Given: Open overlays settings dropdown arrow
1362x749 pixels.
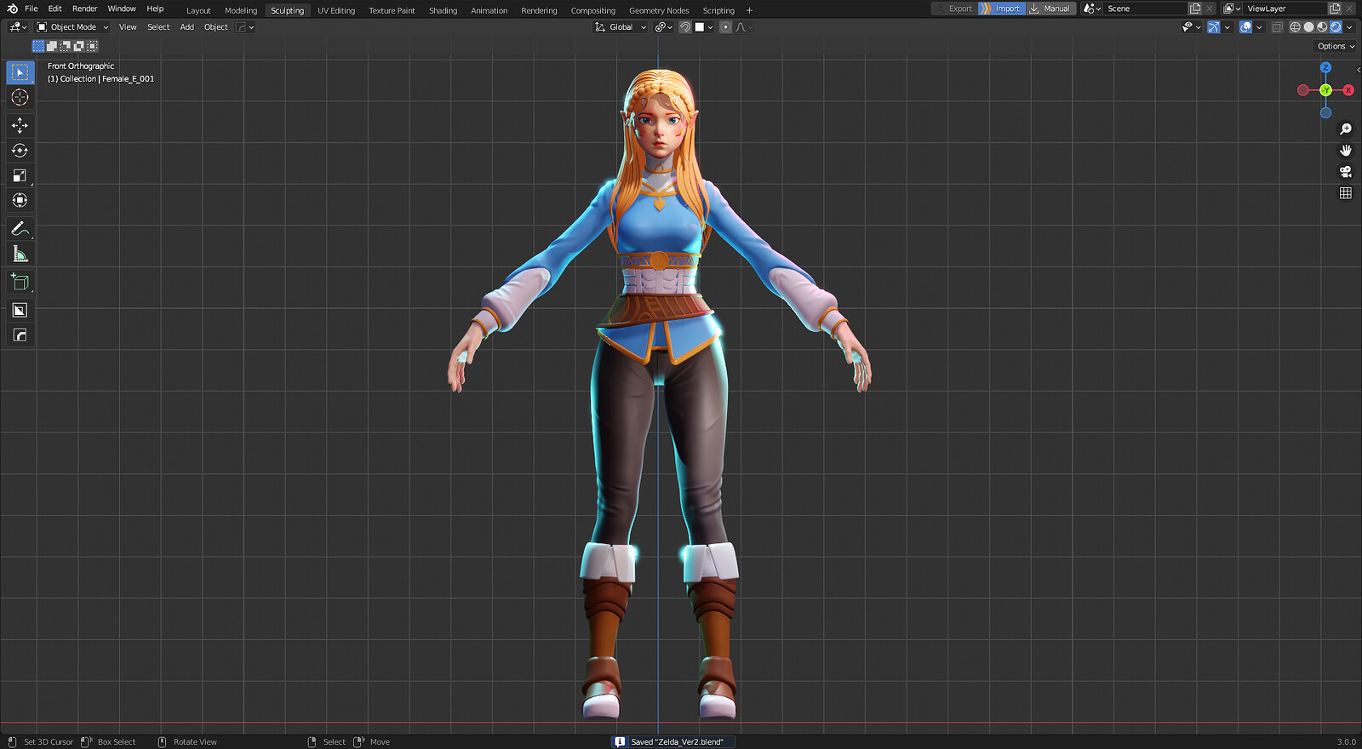Looking at the screenshot, I should pos(1259,27).
